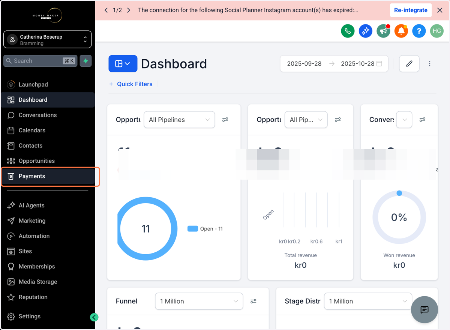
Task: Open All Pipelines dropdown in first widget
Action: pos(179,120)
